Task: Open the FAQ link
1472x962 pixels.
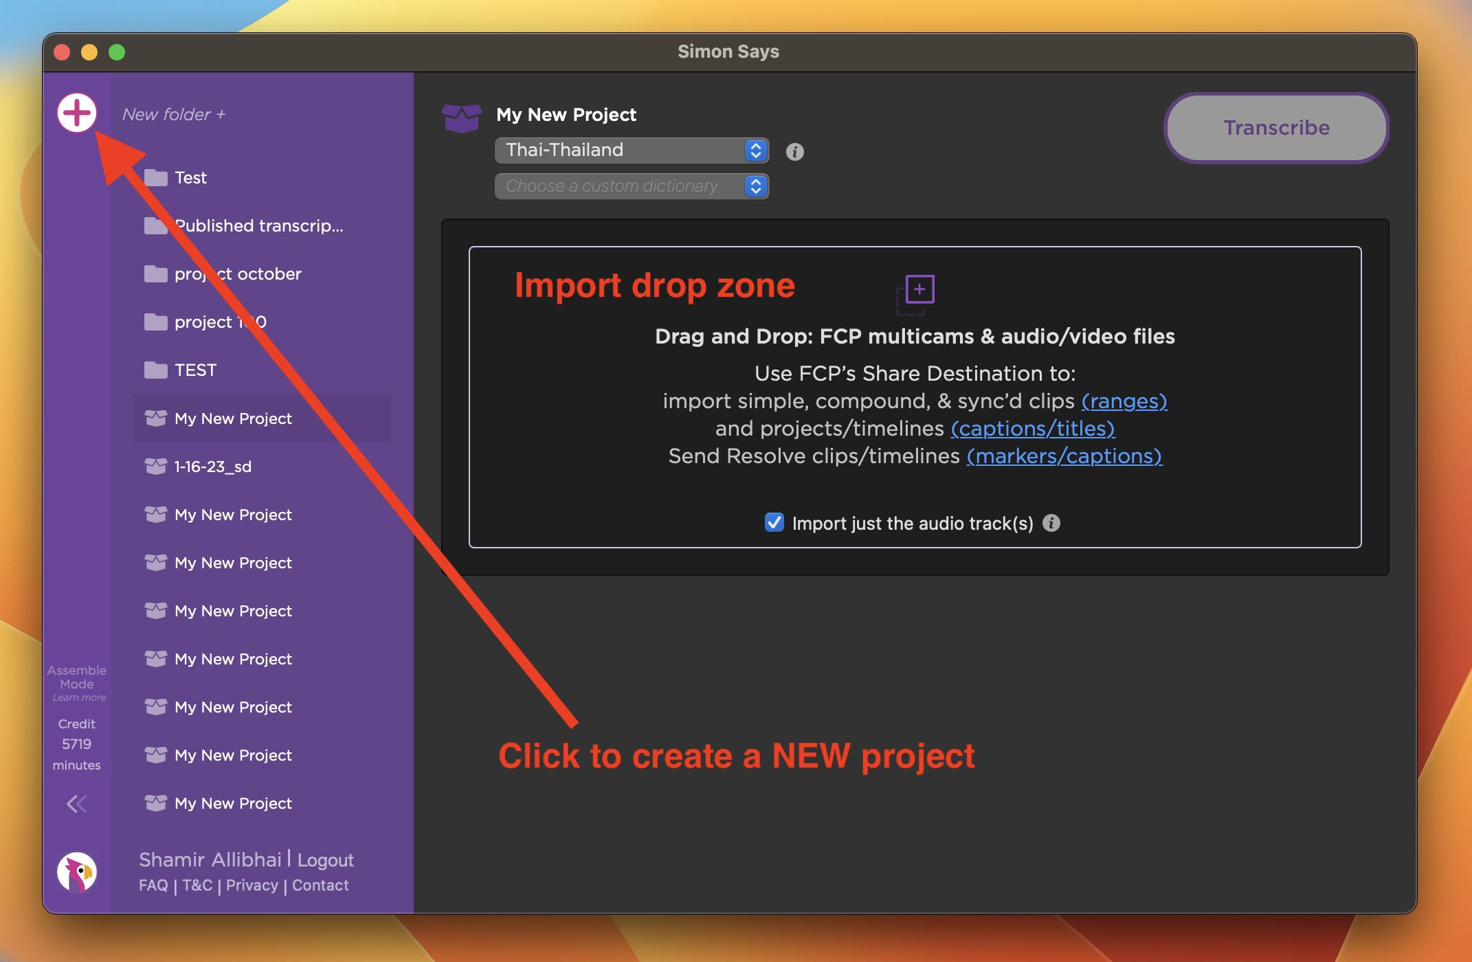Action: (x=153, y=885)
